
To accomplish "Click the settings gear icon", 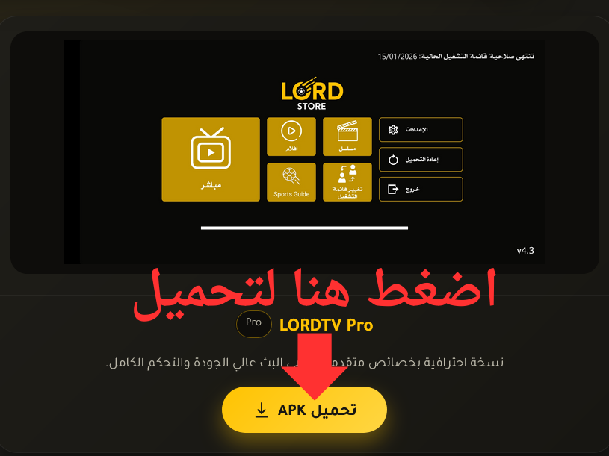I will 393,130.
